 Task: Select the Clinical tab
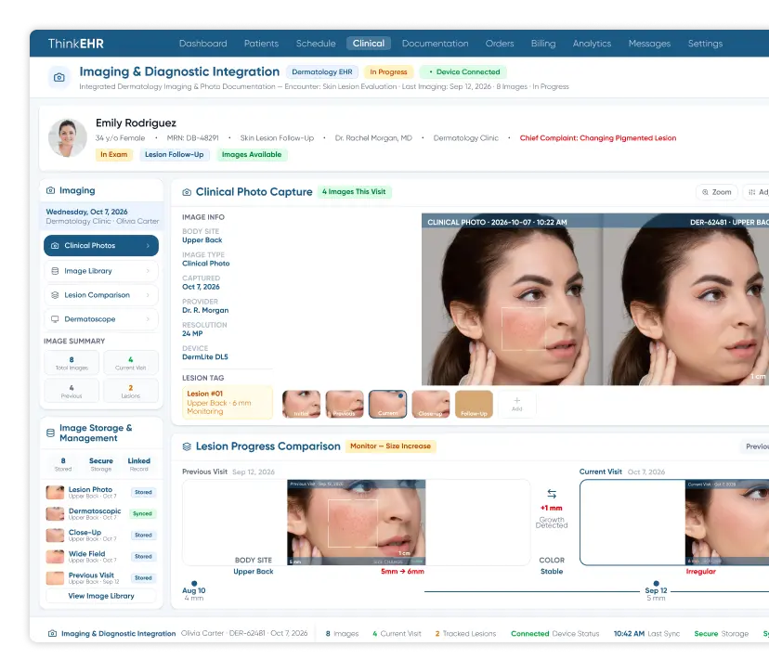[x=369, y=43]
